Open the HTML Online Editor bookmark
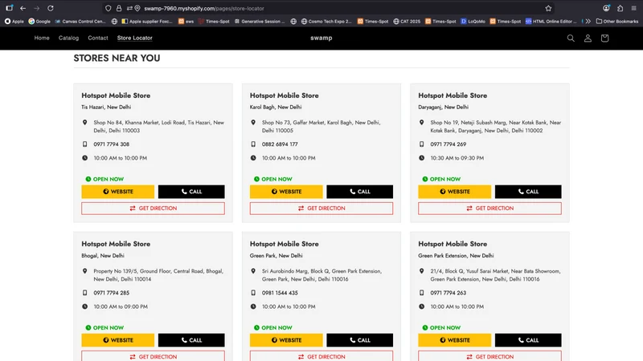The height and width of the screenshot is (361, 643). click(x=551, y=22)
